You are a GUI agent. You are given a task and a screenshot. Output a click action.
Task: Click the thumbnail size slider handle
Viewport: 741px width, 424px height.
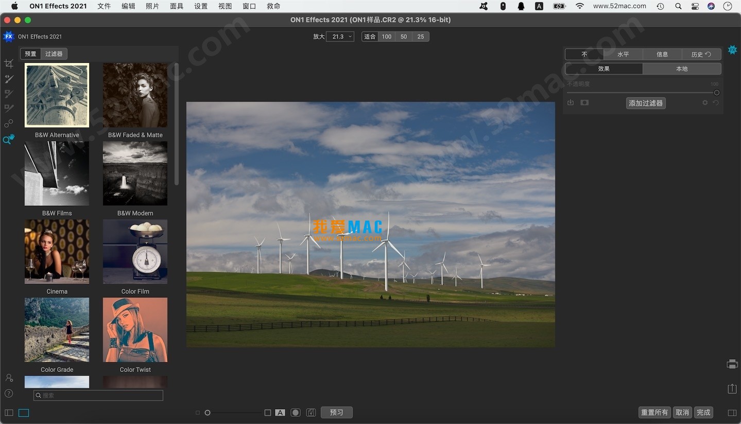208,413
